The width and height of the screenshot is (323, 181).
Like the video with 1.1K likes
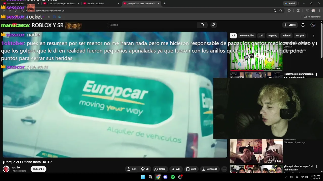tap(132, 169)
